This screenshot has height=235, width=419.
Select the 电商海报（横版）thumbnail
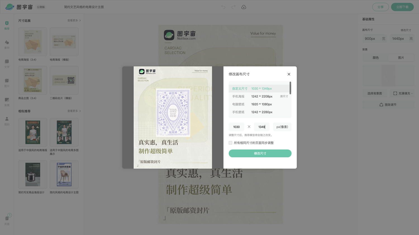[64, 42]
